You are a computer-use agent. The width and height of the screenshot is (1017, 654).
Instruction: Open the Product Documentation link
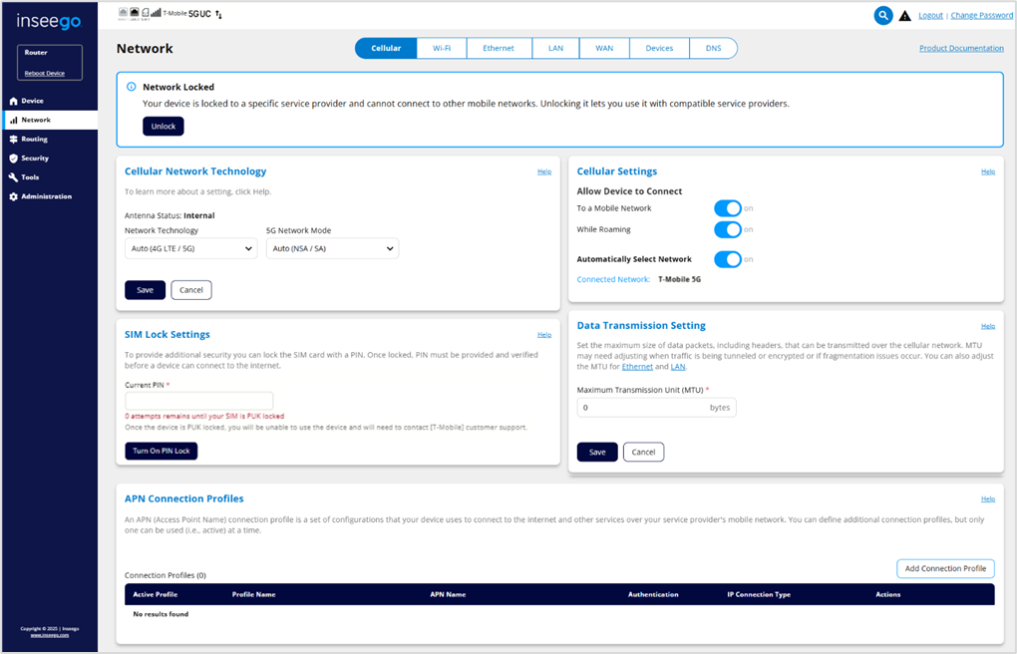click(x=960, y=48)
